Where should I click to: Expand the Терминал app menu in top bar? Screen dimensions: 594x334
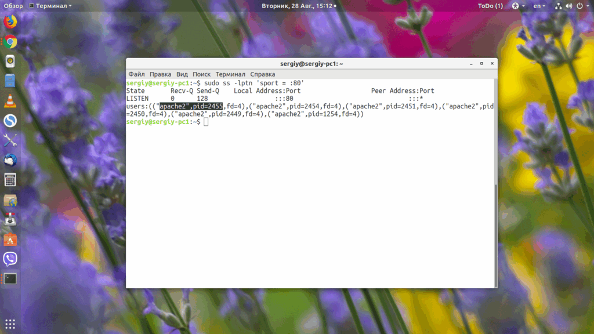(x=50, y=6)
